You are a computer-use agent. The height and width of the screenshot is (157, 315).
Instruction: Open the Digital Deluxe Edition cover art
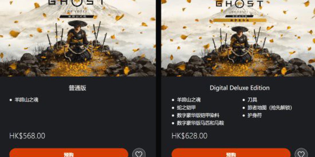point(238,38)
